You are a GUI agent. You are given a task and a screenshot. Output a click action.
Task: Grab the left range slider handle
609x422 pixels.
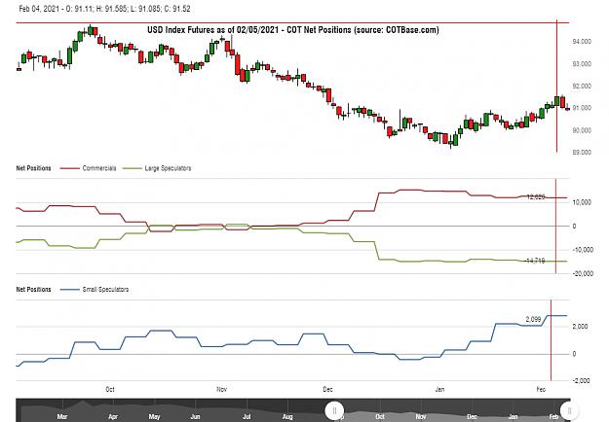[334, 410]
